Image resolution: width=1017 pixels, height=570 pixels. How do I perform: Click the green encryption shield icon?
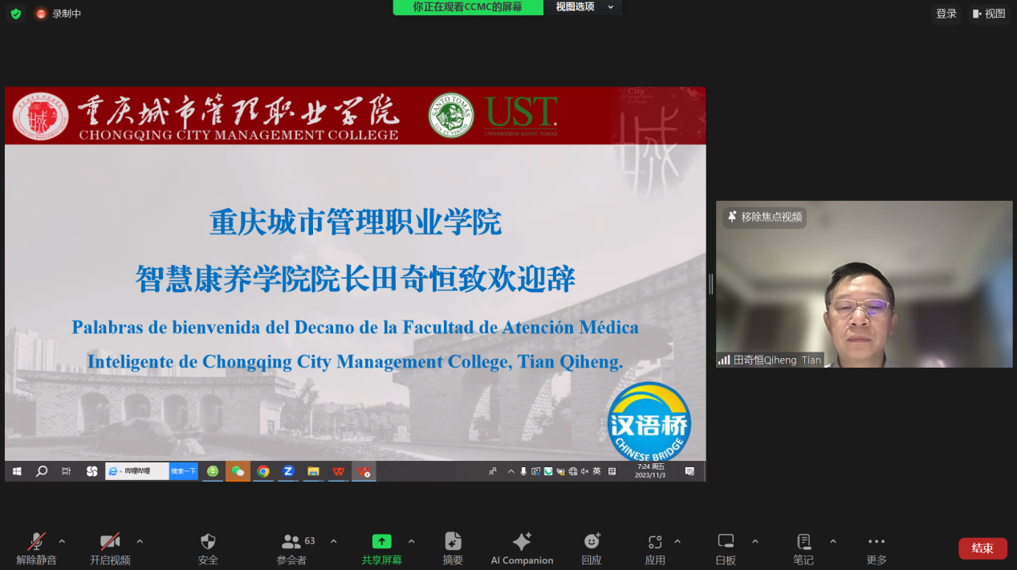tap(16, 14)
